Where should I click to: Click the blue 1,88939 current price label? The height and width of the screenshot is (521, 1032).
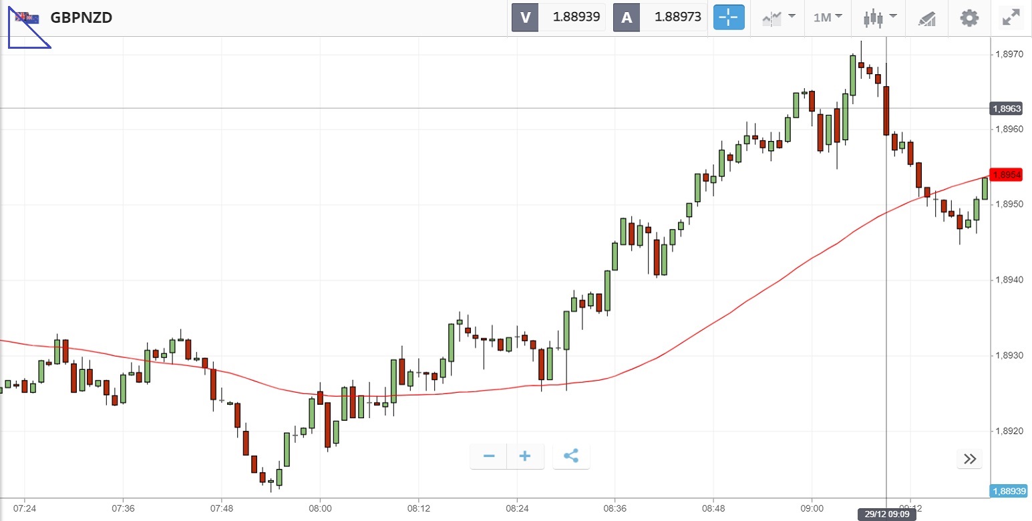pyautogui.click(x=1009, y=491)
